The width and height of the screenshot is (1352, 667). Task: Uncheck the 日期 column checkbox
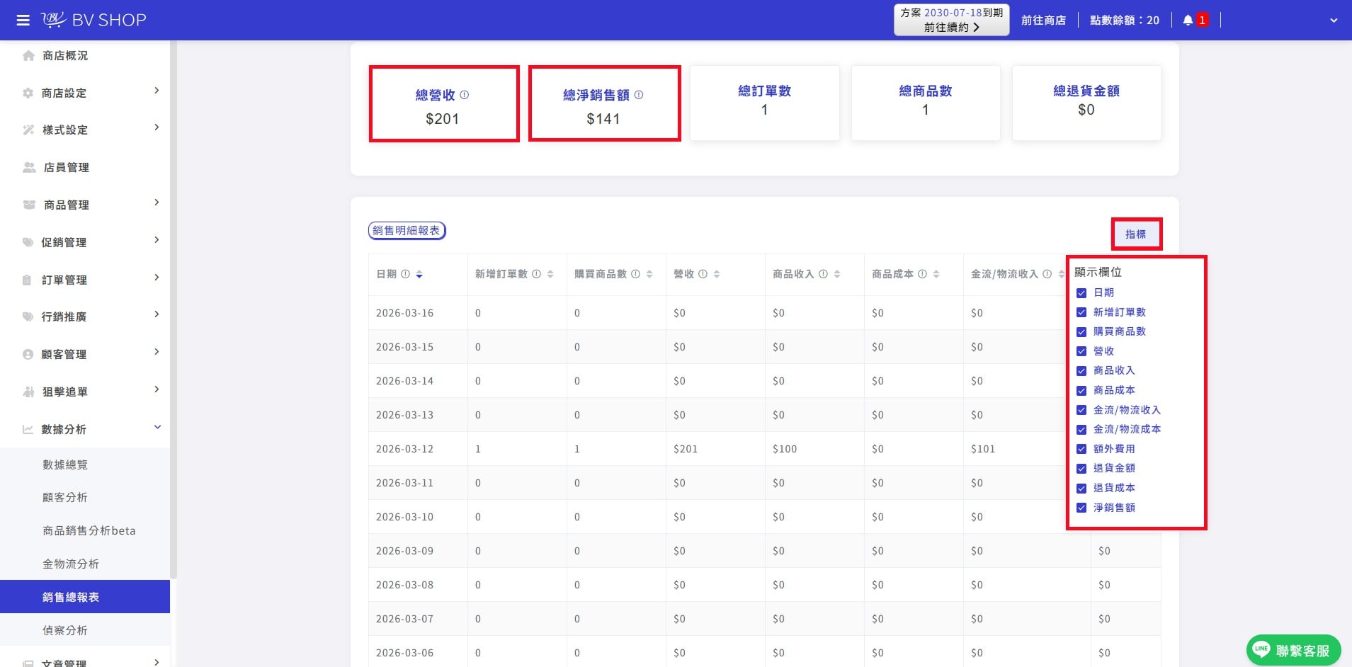tap(1081, 292)
